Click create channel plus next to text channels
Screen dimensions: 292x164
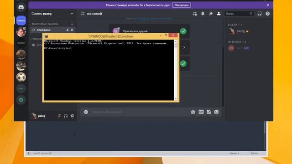point(72,24)
